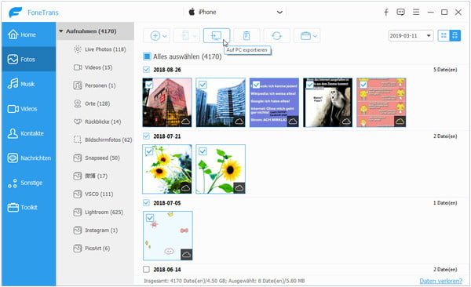The width and height of the screenshot is (471, 287).
Task: Open Videos in the blue sidebar
Action: (29, 109)
